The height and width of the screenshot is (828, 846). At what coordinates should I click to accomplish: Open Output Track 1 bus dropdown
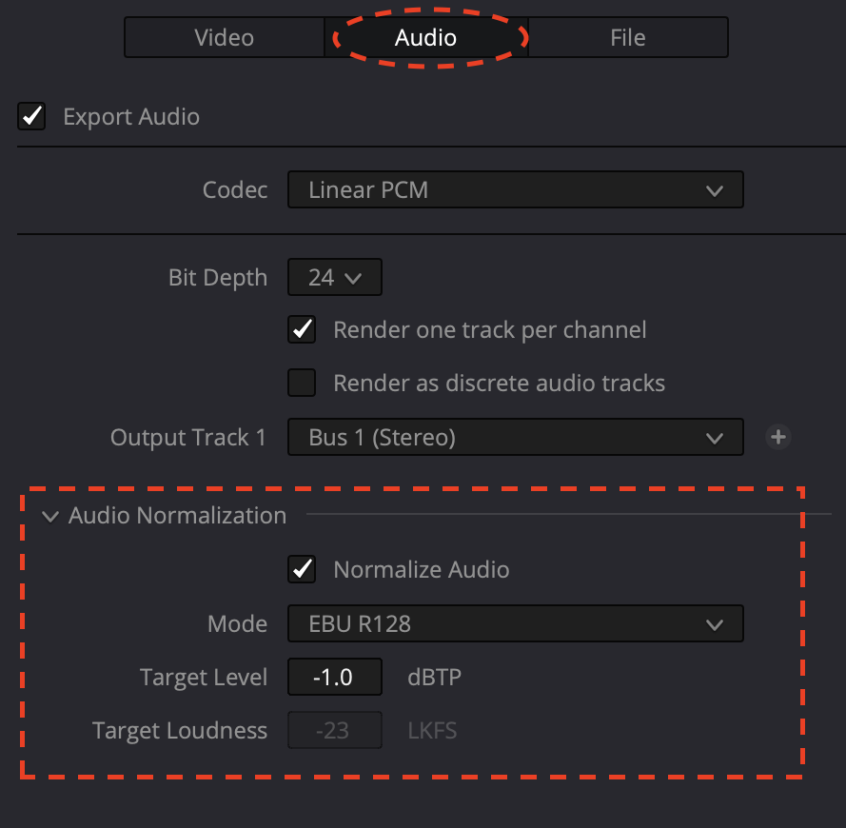pyautogui.click(x=515, y=438)
